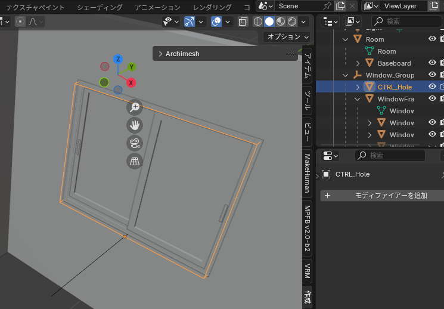The image size is (444, 309).
Task: Collapse the Room object in outliner
Action: pyautogui.click(x=346, y=39)
